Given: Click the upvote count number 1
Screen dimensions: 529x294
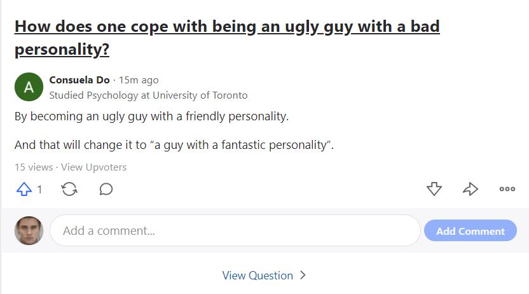Looking at the screenshot, I should click(x=39, y=190).
